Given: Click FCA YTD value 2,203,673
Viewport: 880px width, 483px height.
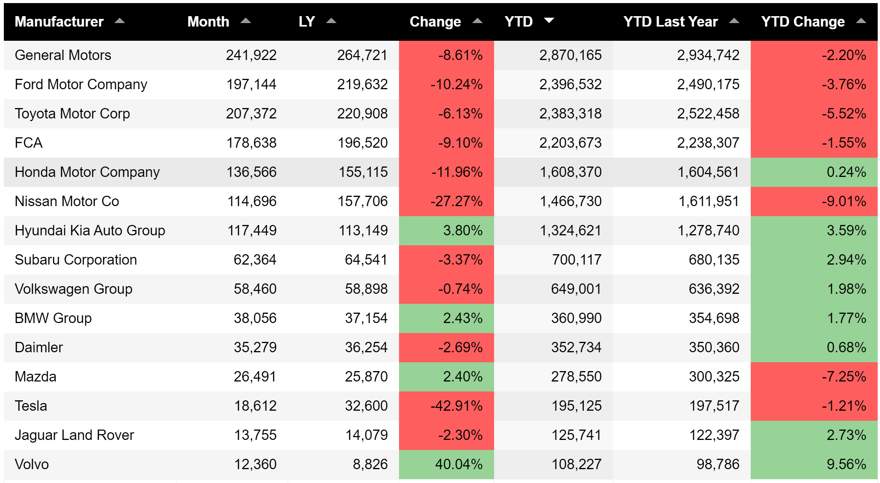Looking at the screenshot, I should click(570, 143).
